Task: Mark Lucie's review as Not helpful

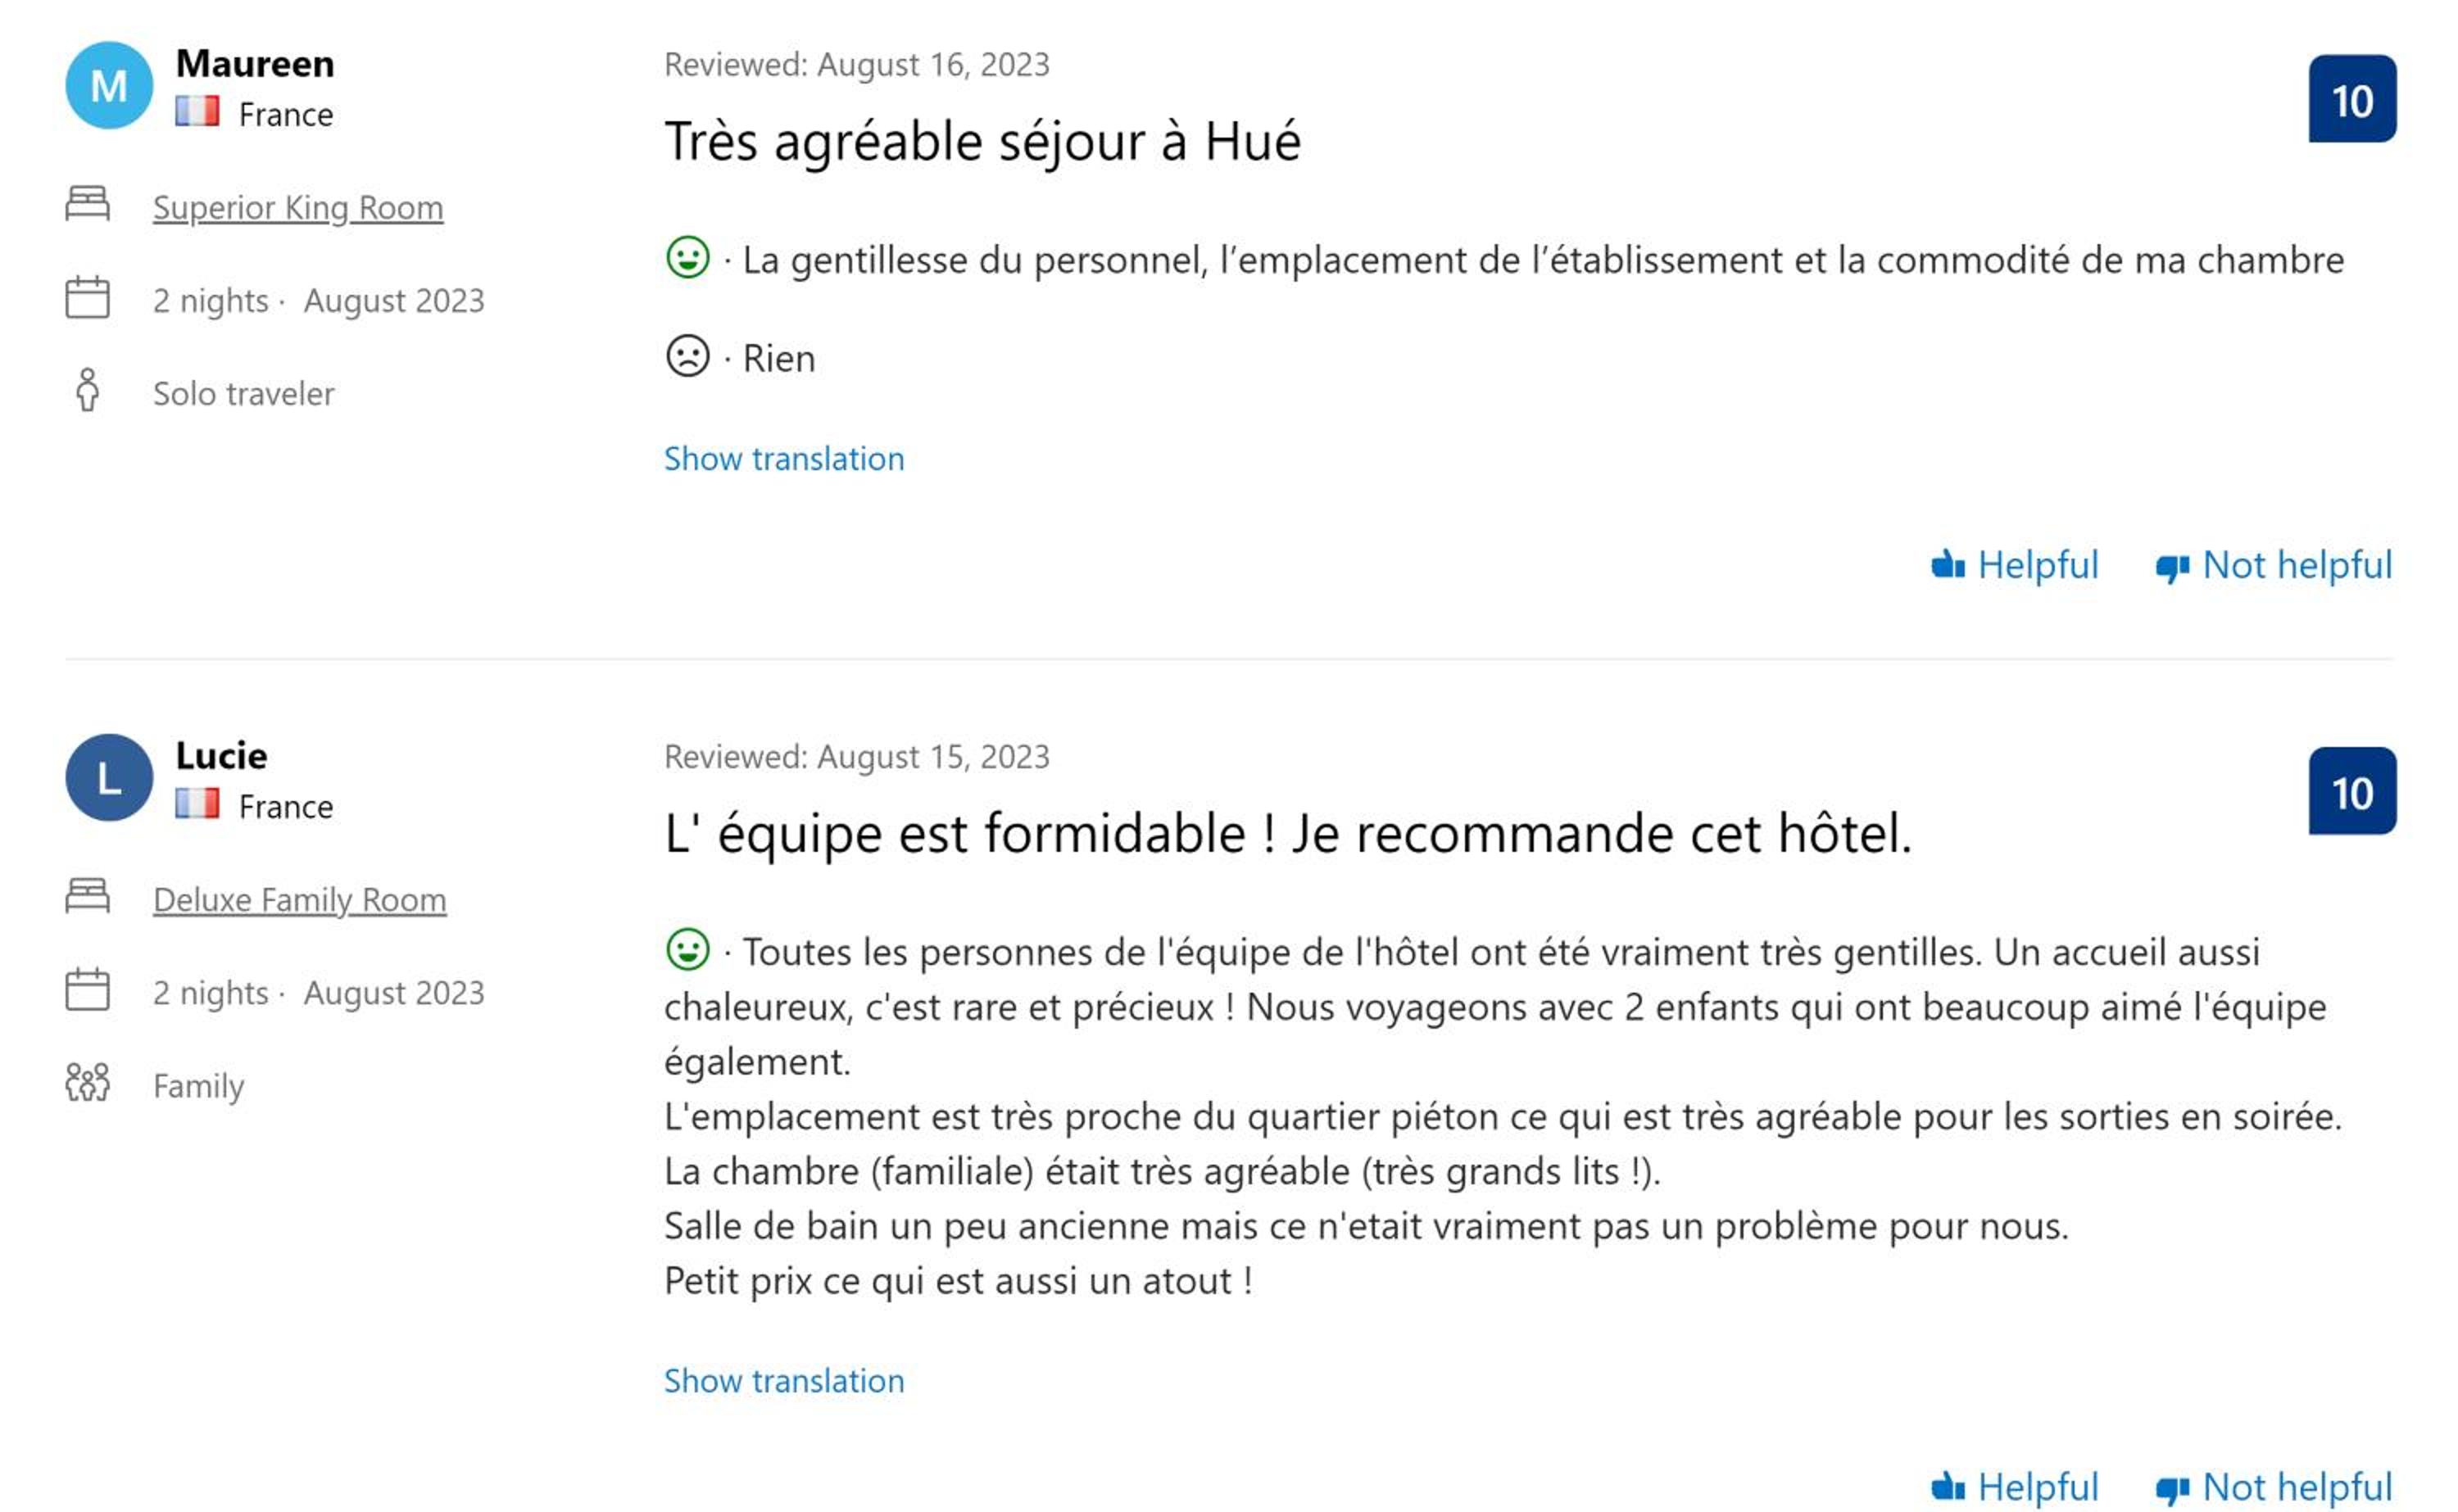Action: click(2274, 1487)
